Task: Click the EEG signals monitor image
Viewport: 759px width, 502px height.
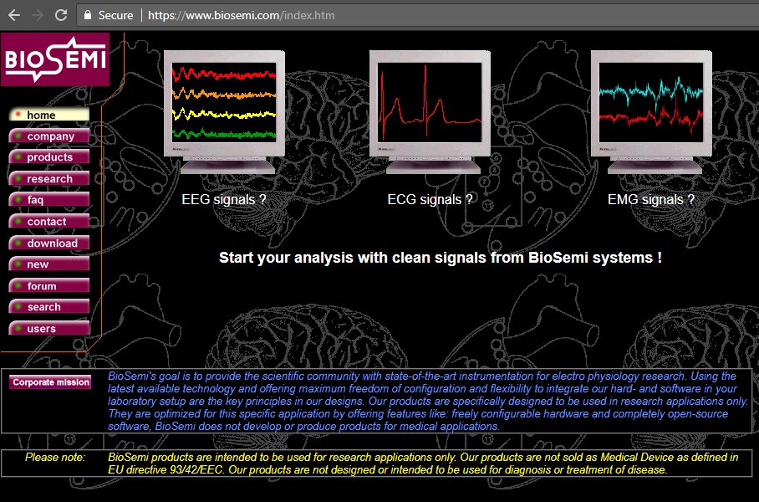Action: (x=225, y=112)
